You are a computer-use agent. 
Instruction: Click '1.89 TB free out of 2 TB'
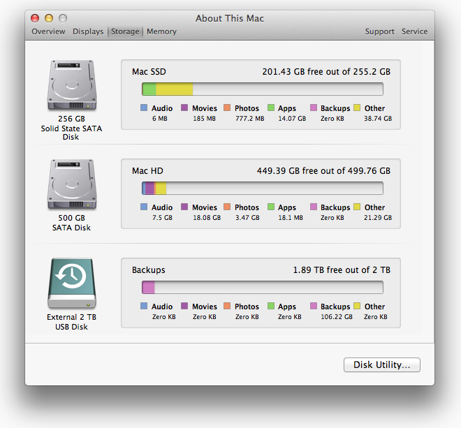point(342,270)
